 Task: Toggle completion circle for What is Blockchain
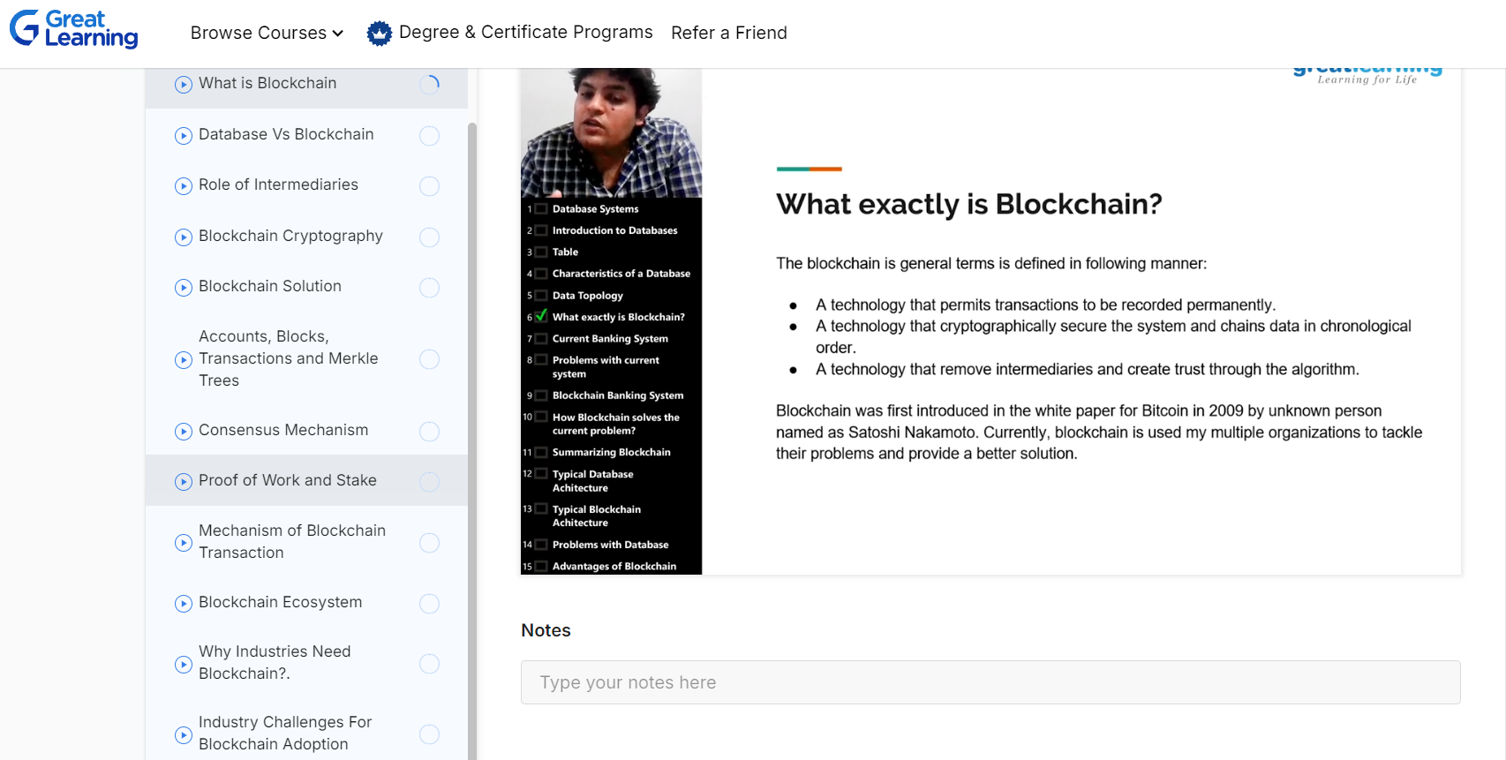click(x=430, y=85)
